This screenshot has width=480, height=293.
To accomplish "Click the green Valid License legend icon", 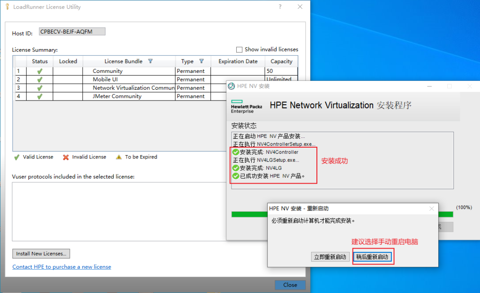I will tap(16, 157).
